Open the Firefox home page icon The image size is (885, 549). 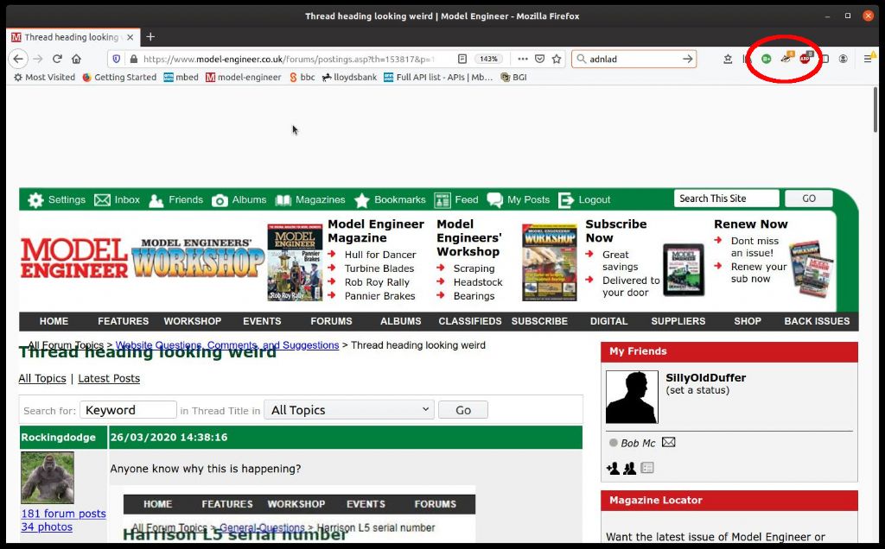pos(76,59)
